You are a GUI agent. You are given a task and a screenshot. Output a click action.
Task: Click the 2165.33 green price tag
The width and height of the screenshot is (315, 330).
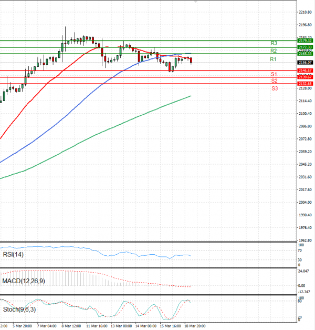(x=306, y=54)
